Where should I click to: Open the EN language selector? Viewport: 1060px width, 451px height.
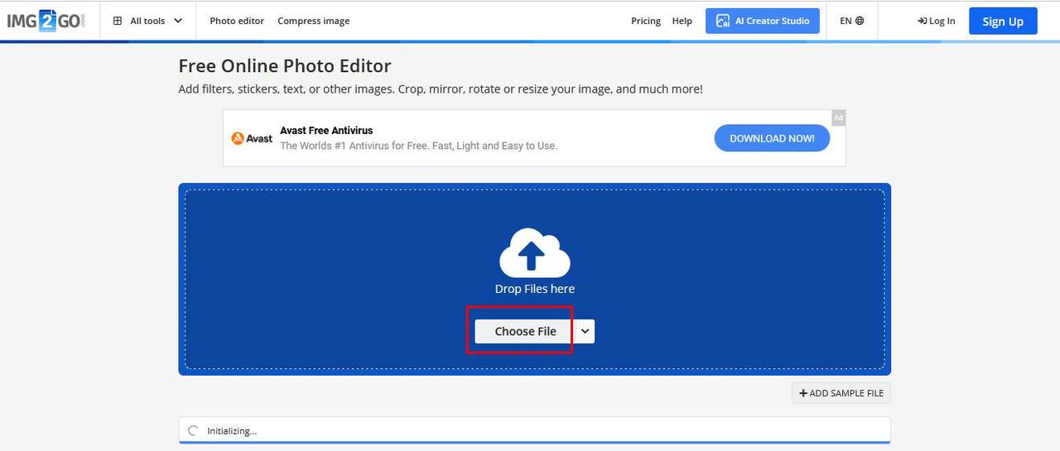coord(851,21)
